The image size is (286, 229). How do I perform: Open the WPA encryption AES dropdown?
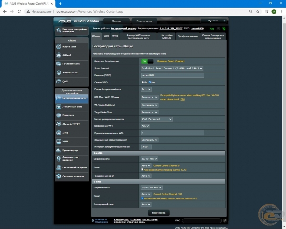point(145,126)
